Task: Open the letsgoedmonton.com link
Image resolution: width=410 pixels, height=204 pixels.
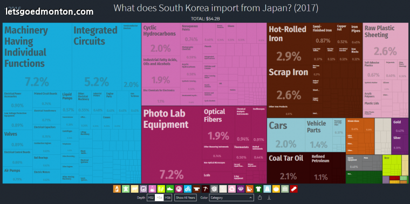Action: click(49, 11)
